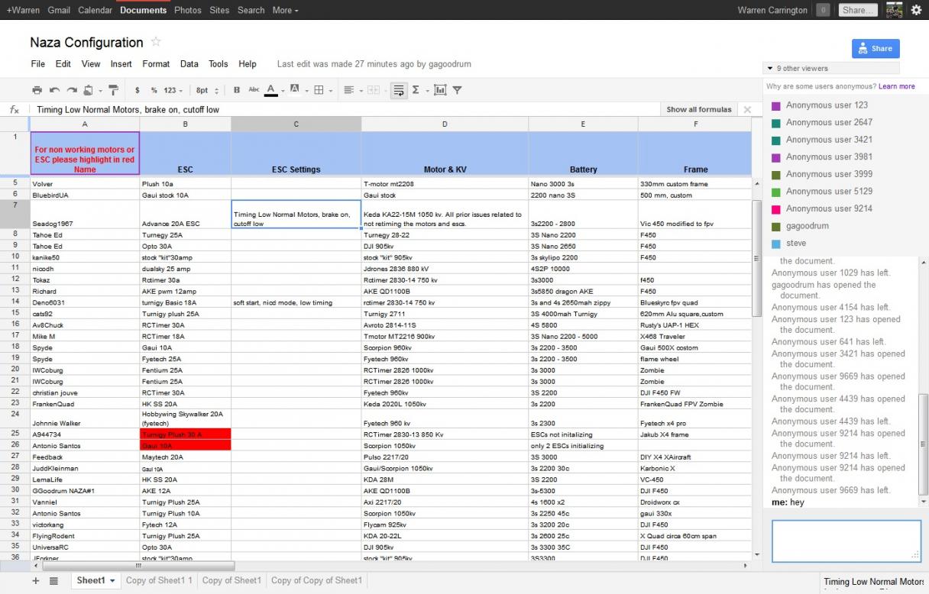Open the text color picker

tap(270, 90)
